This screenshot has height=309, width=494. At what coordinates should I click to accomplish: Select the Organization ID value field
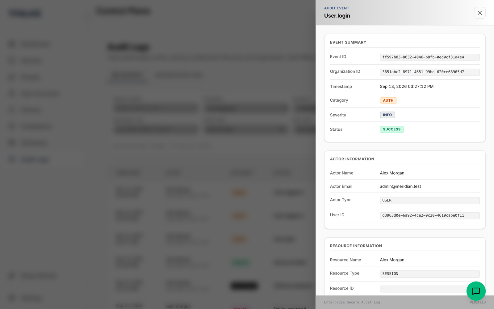click(429, 72)
